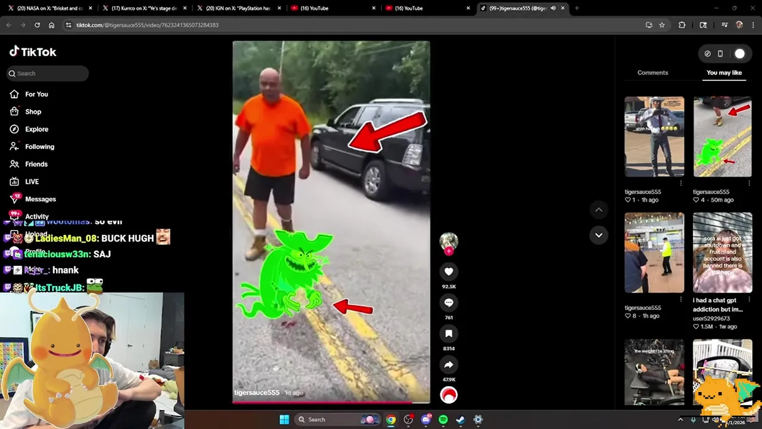Open Windows Settings gear on the taskbar

coord(477,419)
